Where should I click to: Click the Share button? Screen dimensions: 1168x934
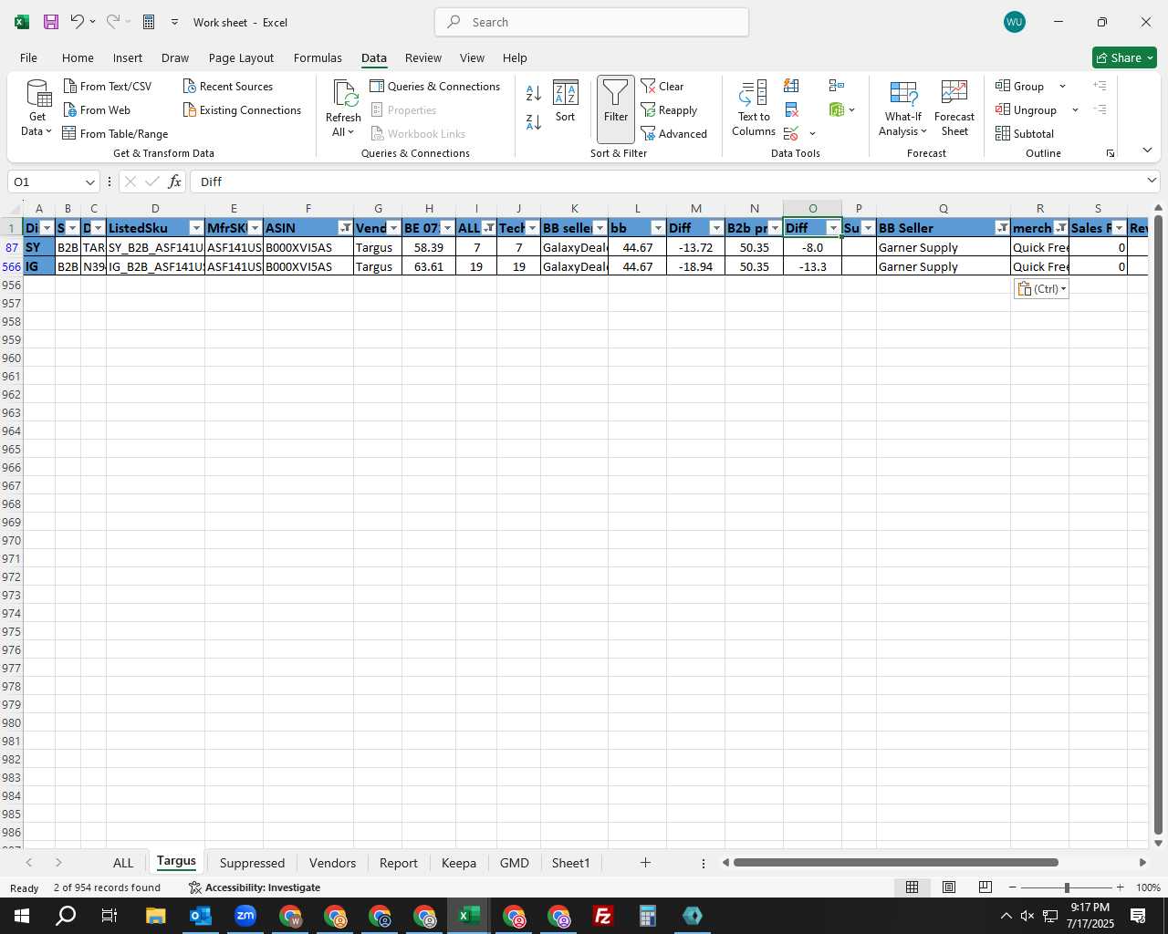click(x=1124, y=57)
